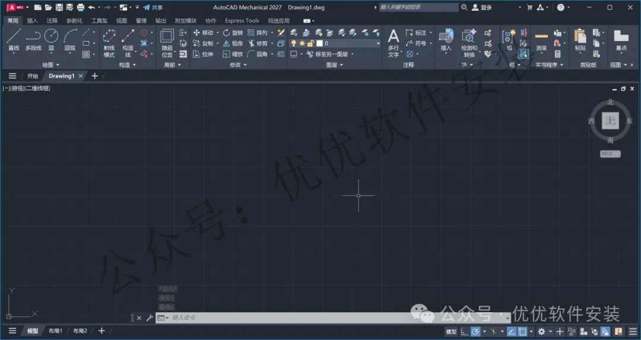Toggle the layer lock padlock icon
The image size is (641, 340).
pos(310,43)
